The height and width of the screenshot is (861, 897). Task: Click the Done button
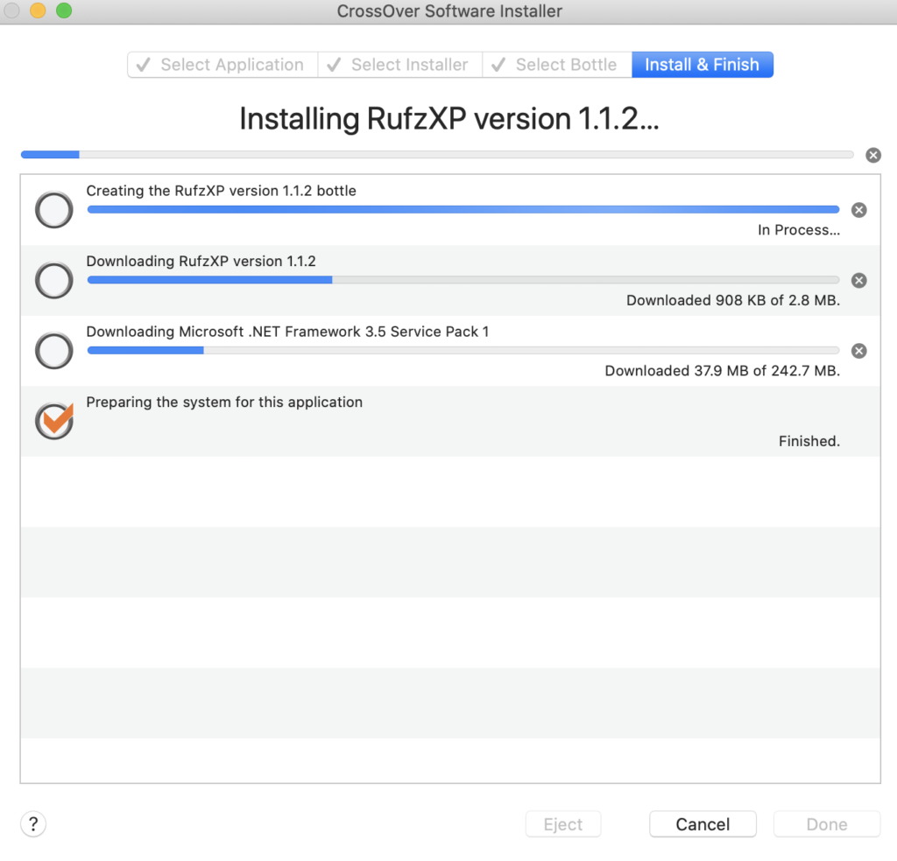pyautogui.click(x=826, y=824)
